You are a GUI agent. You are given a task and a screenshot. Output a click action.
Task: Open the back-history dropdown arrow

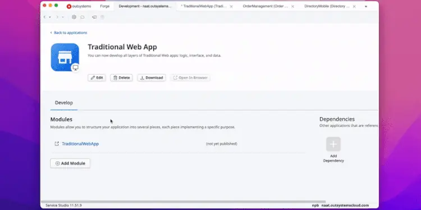(x=49, y=17)
